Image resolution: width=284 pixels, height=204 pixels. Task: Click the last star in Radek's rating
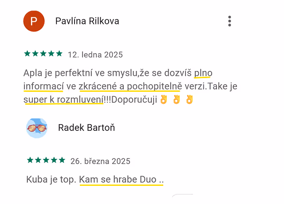(x=62, y=160)
